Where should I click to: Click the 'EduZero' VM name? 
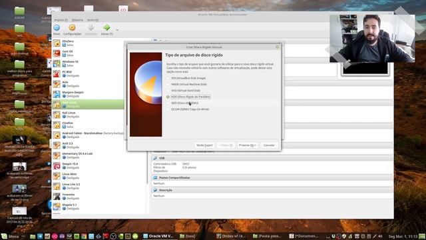pos(68,41)
